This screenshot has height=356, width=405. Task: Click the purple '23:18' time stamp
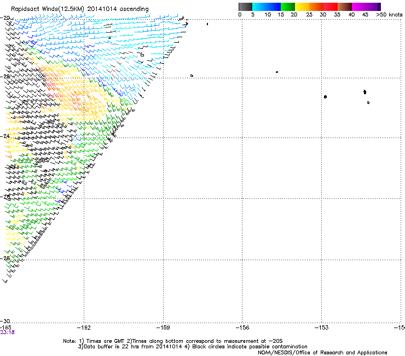click(8, 332)
